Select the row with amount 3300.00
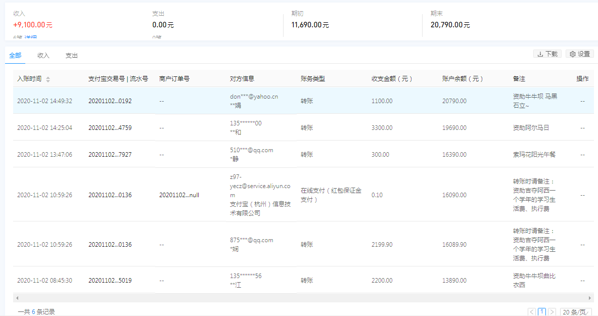The image size is (598, 316). pos(382,128)
